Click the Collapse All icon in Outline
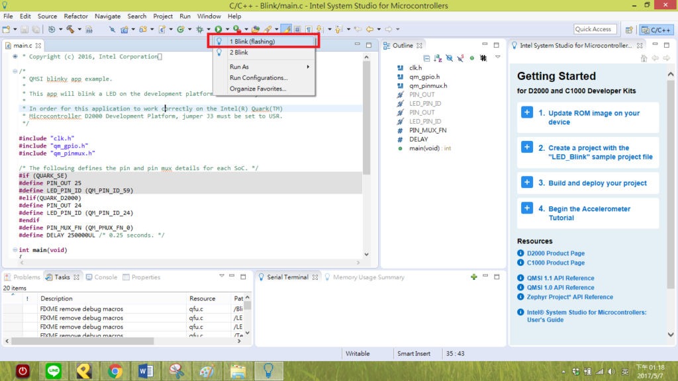The width and height of the screenshot is (678, 381). [427, 58]
